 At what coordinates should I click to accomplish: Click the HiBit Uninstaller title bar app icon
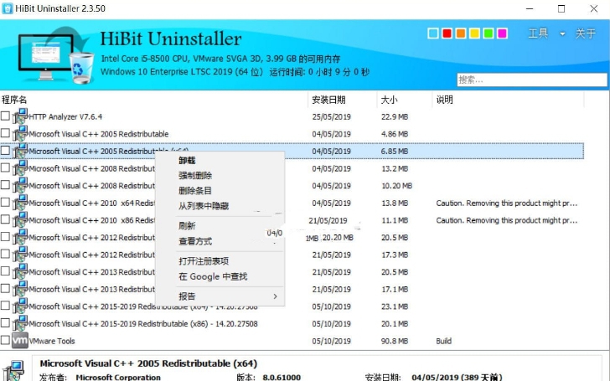tap(7, 8)
